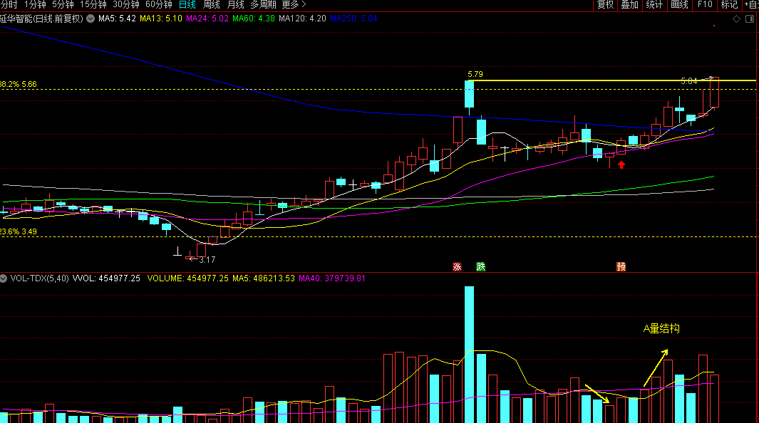Click the red 涨 marker icon
The image size is (759, 423).
(x=456, y=267)
